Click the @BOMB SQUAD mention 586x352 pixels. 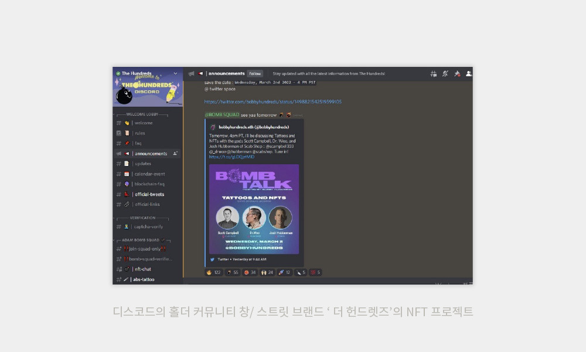[222, 115]
